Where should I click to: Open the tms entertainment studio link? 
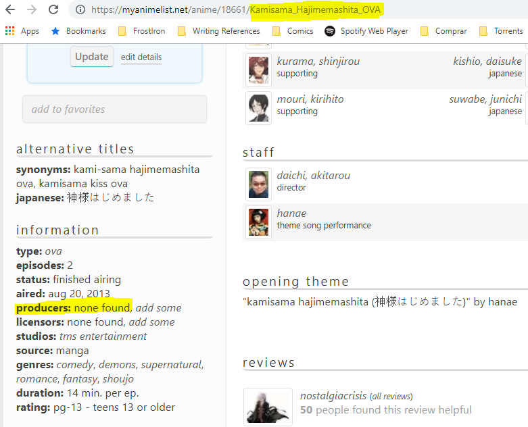[103, 336]
